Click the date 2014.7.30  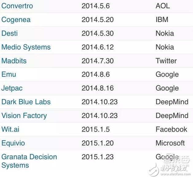(x=98, y=61)
